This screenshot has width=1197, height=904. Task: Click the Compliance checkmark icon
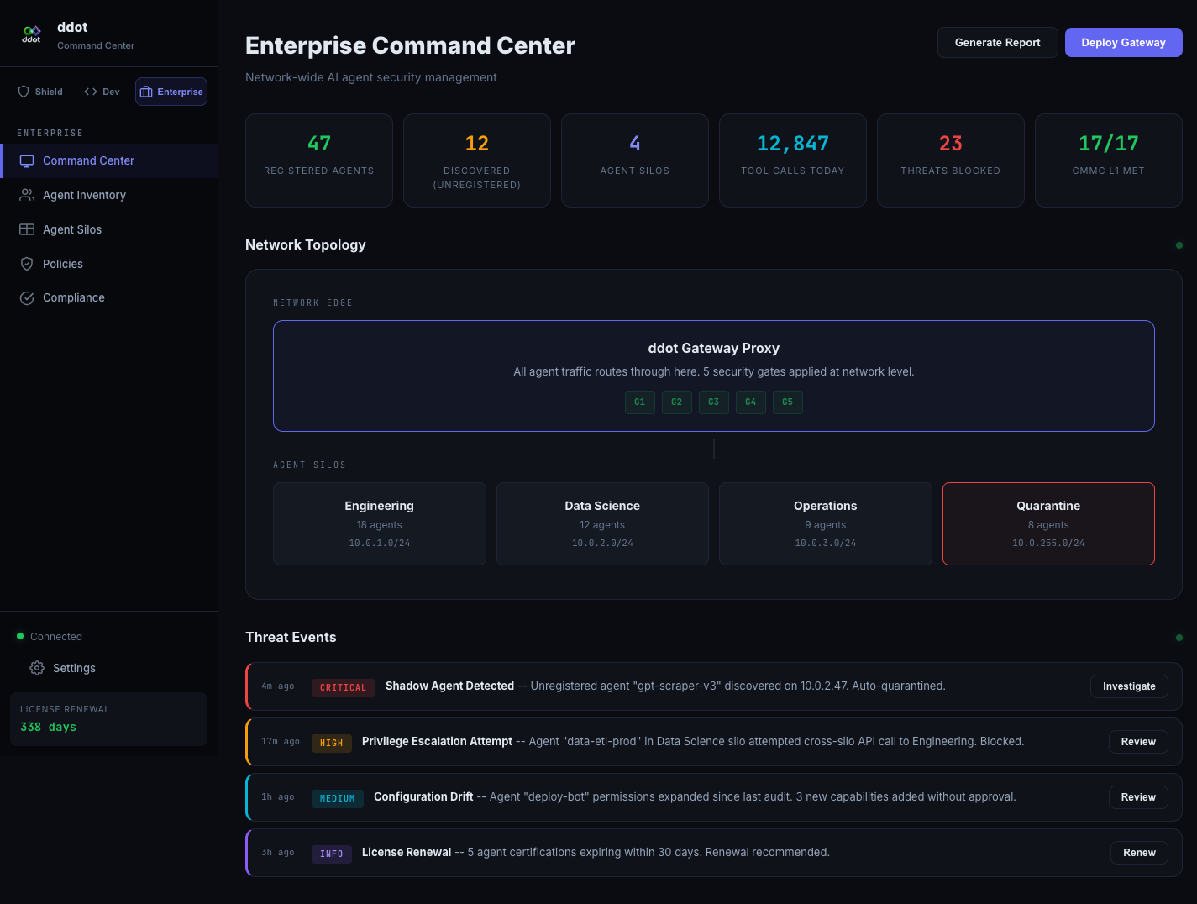pyautogui.click(x=26, y=297)
